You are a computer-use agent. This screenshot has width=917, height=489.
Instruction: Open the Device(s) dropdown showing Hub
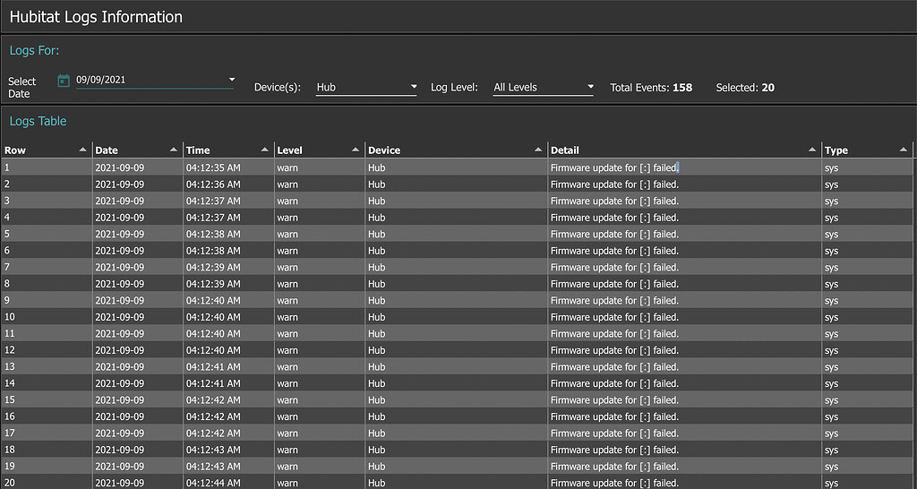[x=366, y=87]
